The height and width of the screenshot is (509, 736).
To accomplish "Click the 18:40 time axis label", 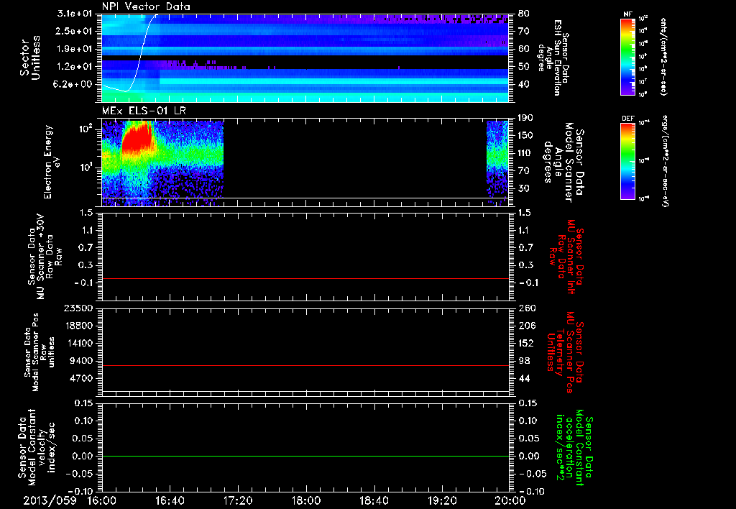I will pyautogui.click(x=374, y=500).
